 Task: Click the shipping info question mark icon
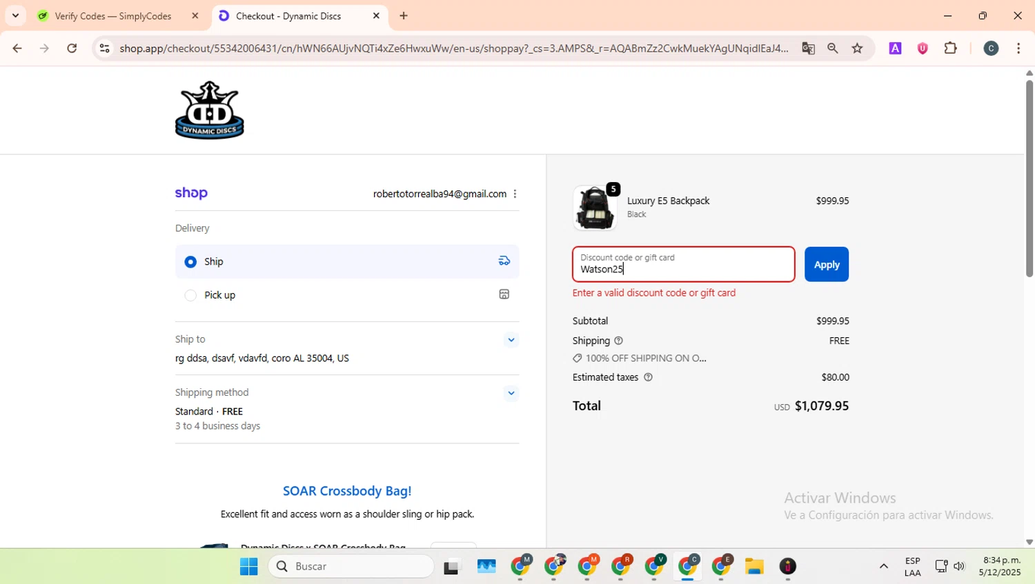(x=618, y=341)
